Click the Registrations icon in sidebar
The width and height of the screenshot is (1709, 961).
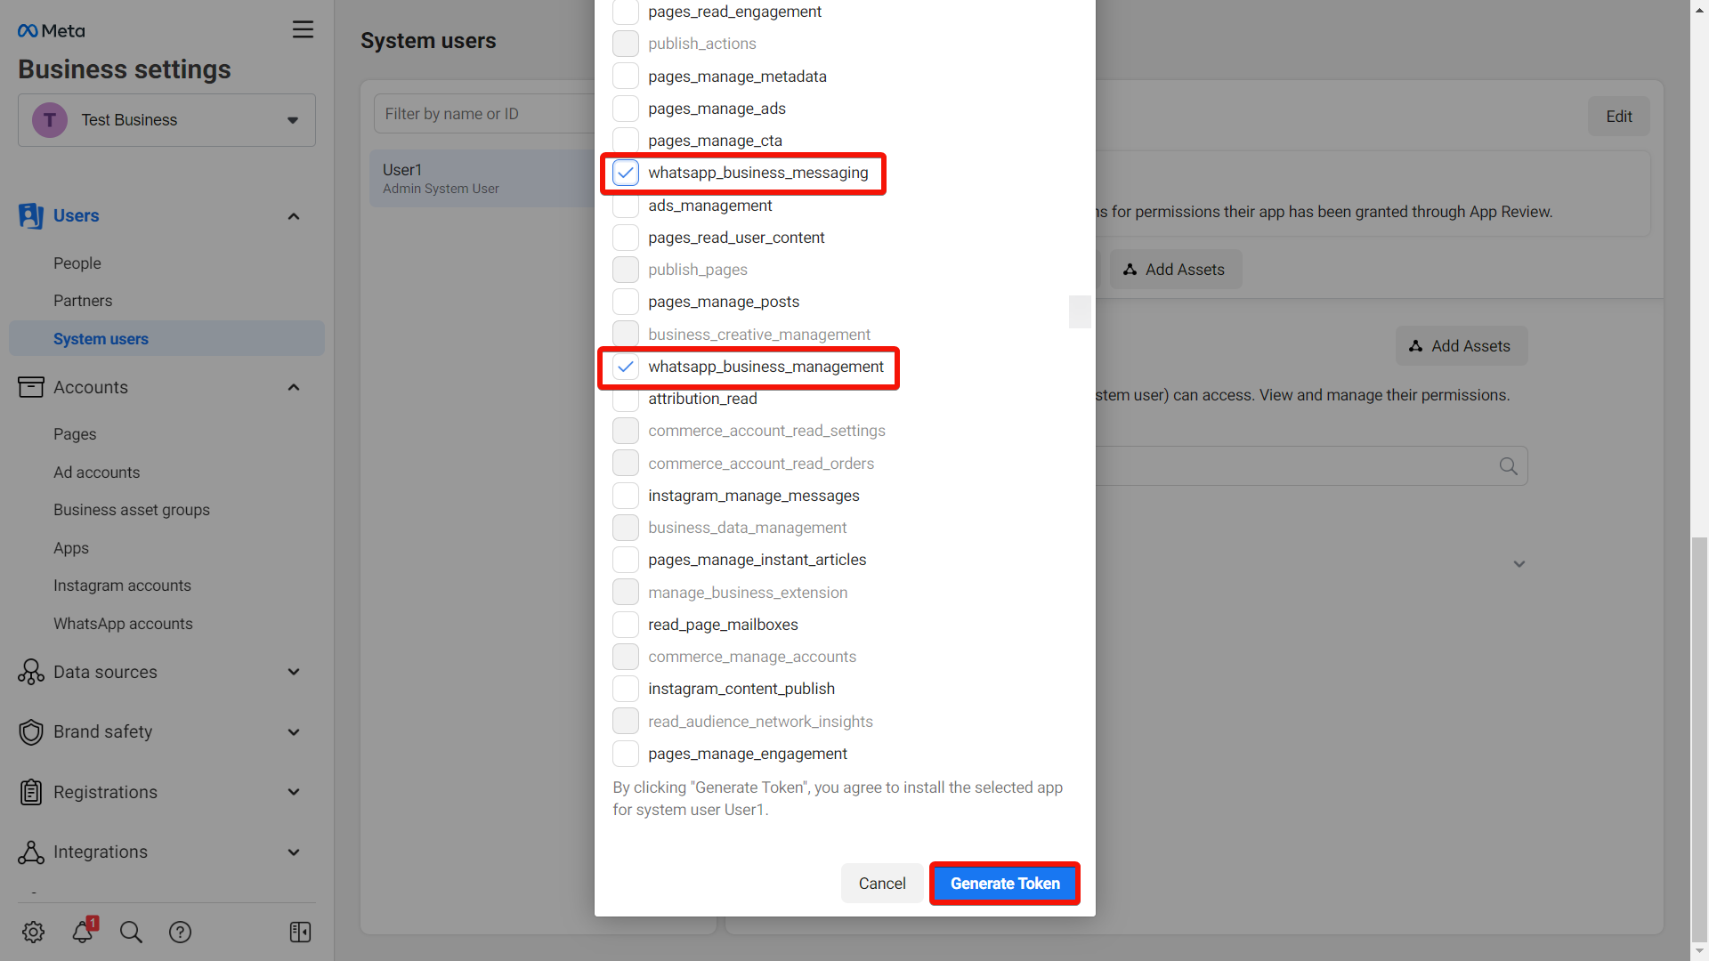(30, 791)
